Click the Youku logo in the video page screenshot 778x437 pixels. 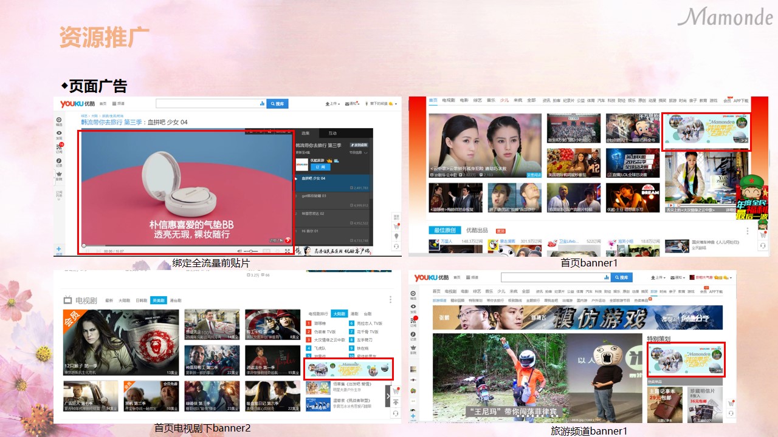(x=77, y=104)
